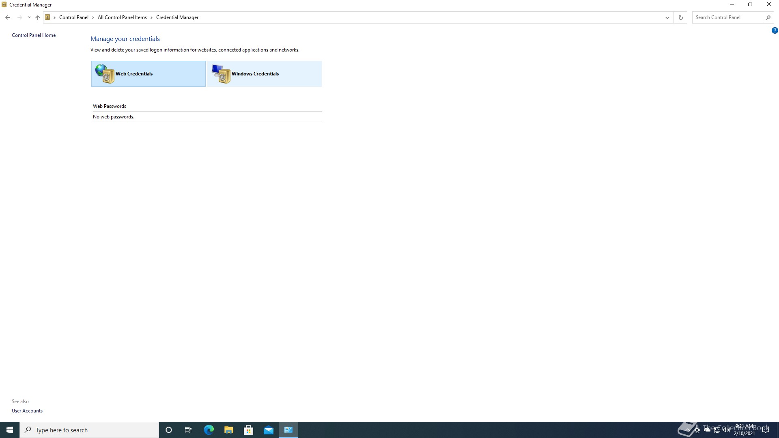Switch to Windows Credentials vault
The height and width of the screenshot is (438, 779).
(264, 74)
